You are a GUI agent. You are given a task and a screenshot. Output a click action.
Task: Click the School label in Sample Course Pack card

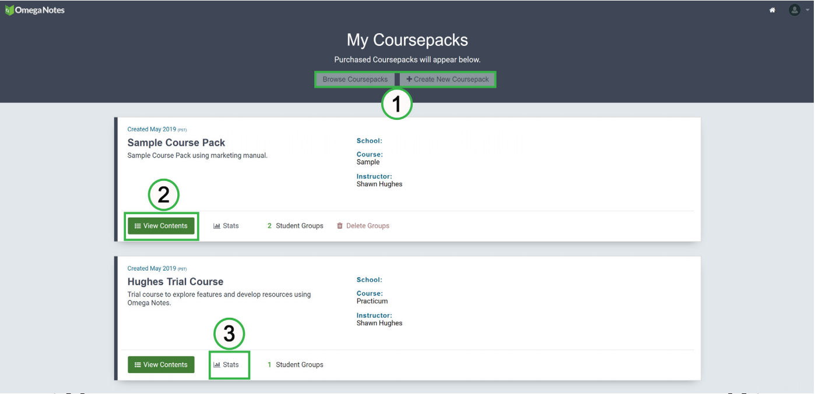(369, 141)
